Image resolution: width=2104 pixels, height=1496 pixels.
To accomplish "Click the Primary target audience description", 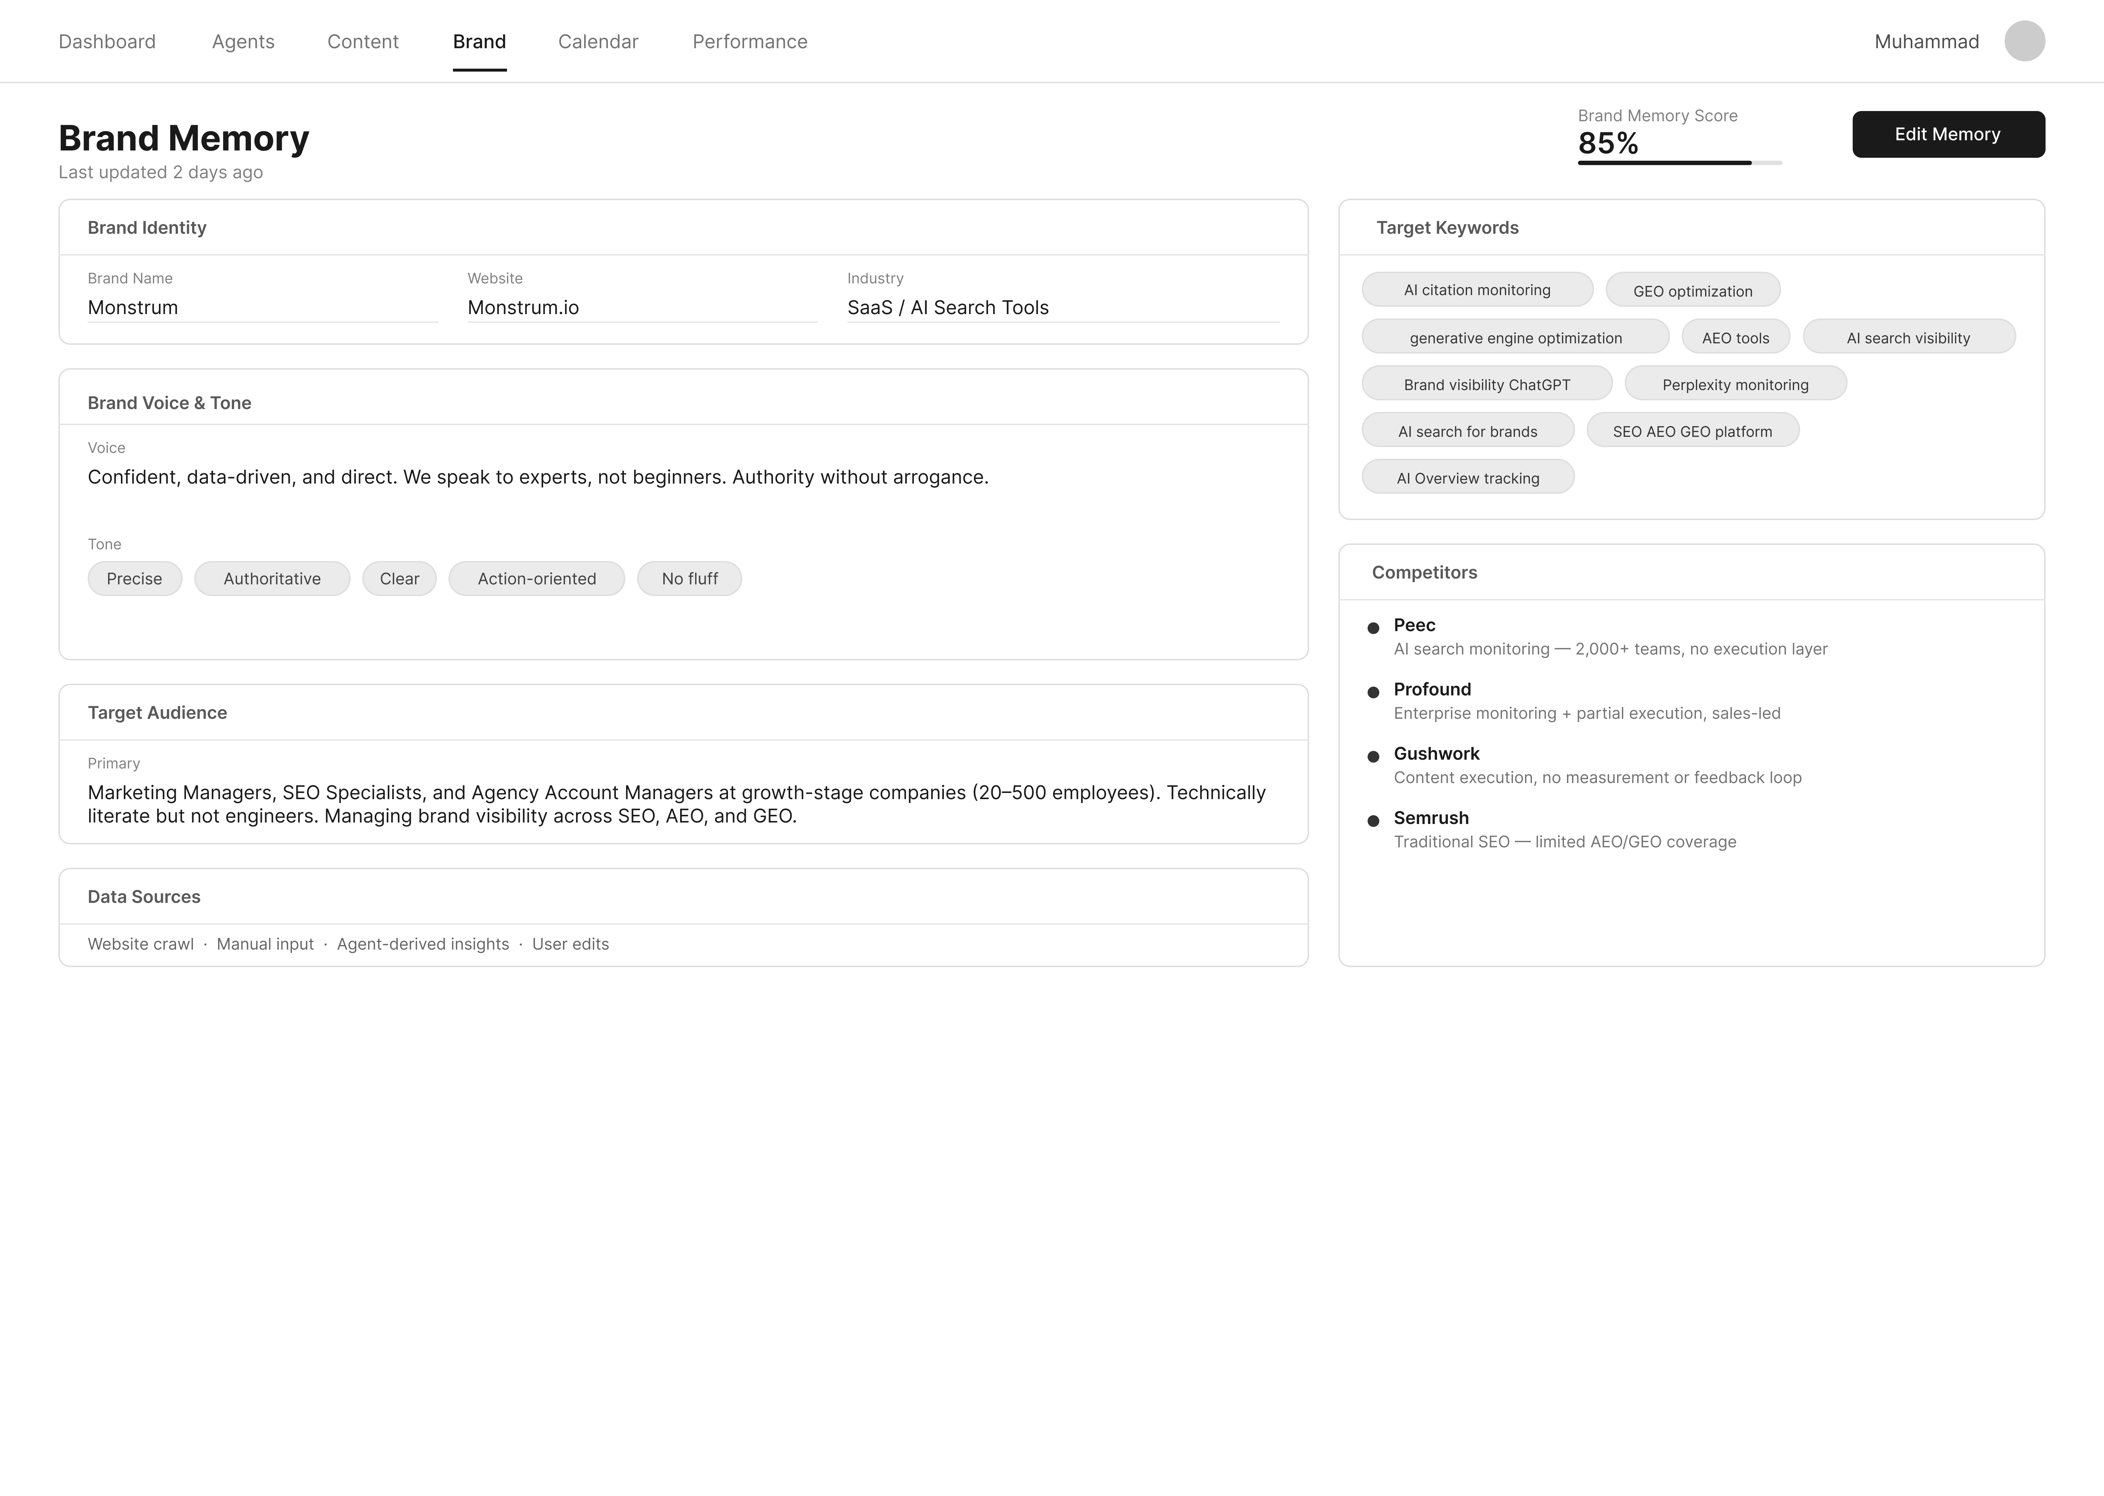I will (x=677, y=804).
